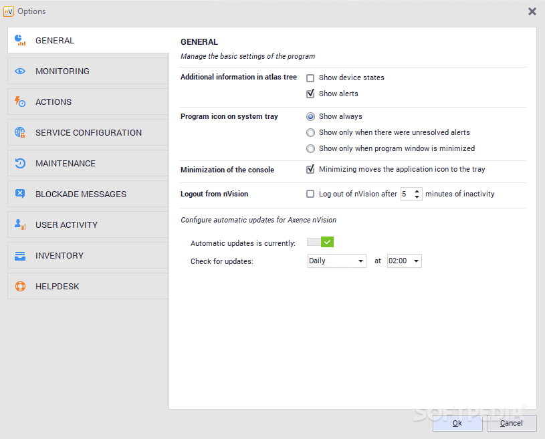The image size is (545, 439).
Task: Click the Blockade Messages icon
Action: point(20,194)
